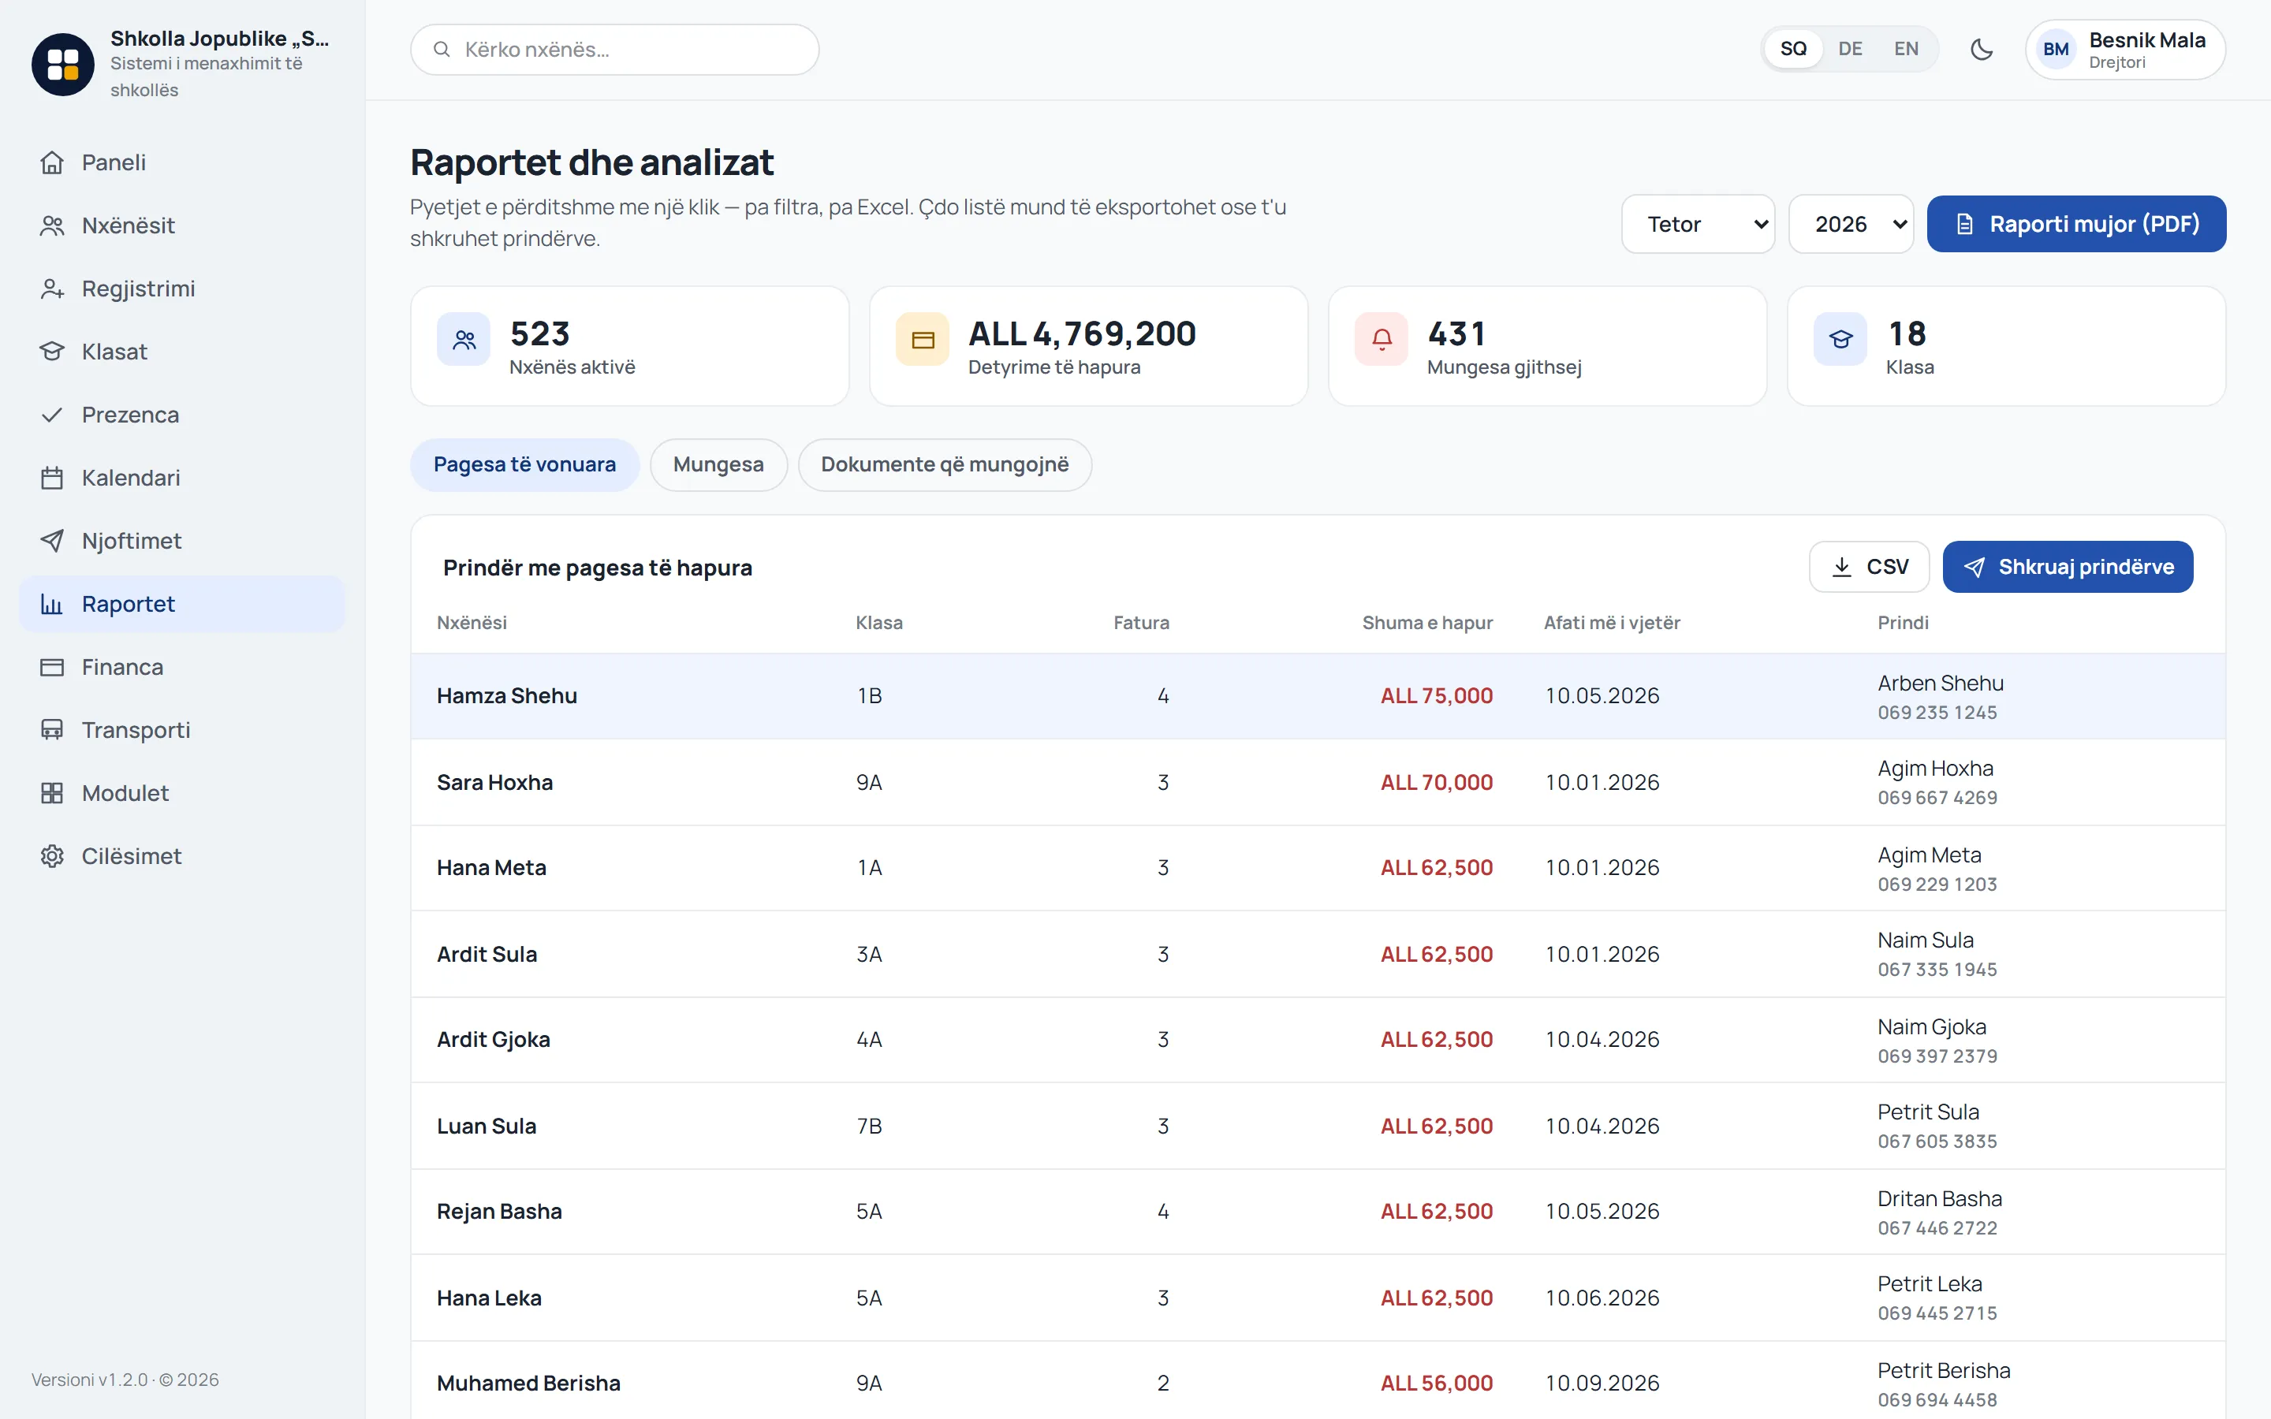
Task: Click the 18 Klasa stat card
Action: coord(2005,346)
